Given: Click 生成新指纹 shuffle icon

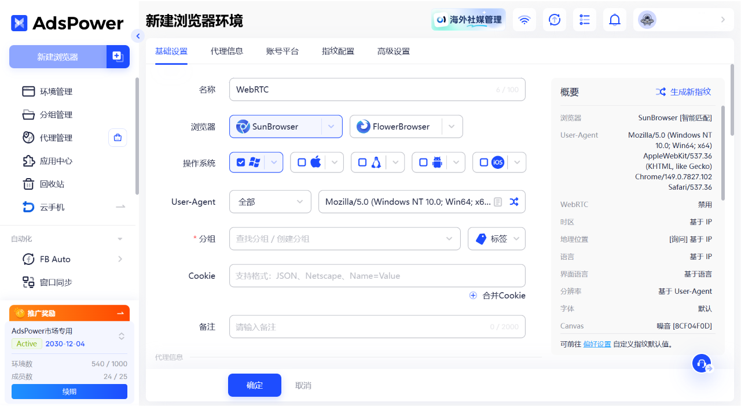Looking at the screenshot, I should pyautogui.click(x=661, y=92).
